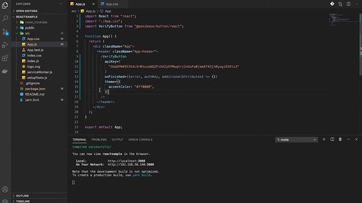
Task: Open the 192.168.50.148:3000 network link
Action: pos(131,164)
